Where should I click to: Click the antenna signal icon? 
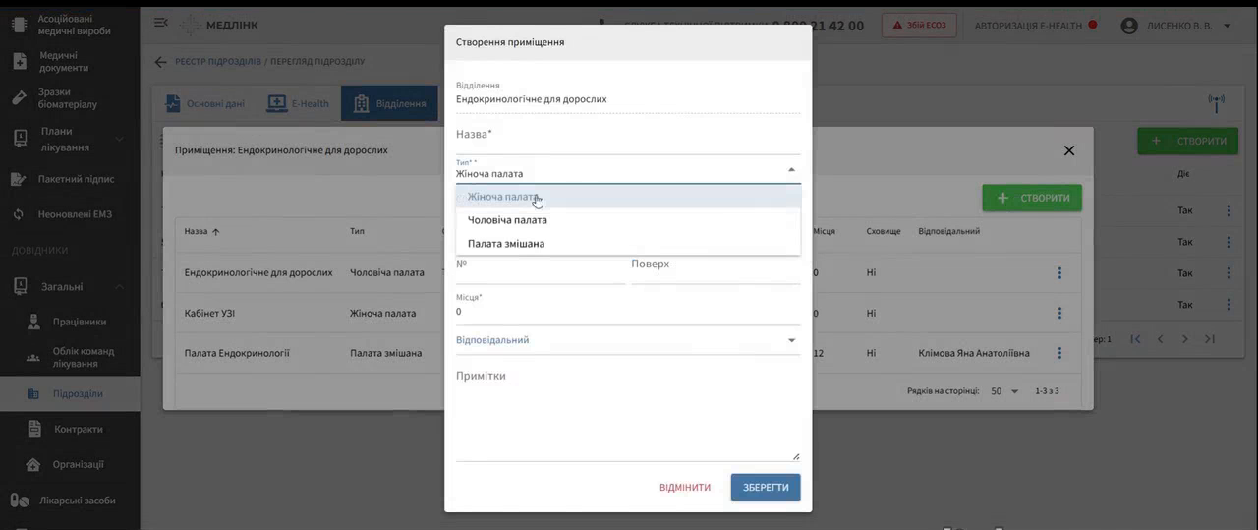[1217, 103]
